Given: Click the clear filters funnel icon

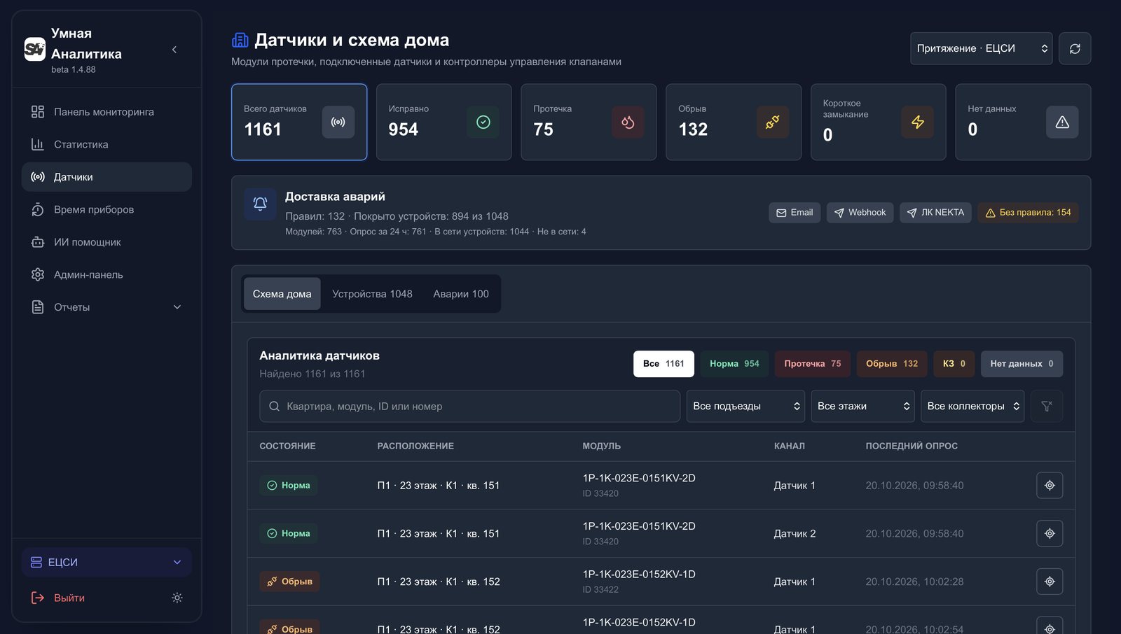Looking at the screenshot, I should [x=1047, y=406].
